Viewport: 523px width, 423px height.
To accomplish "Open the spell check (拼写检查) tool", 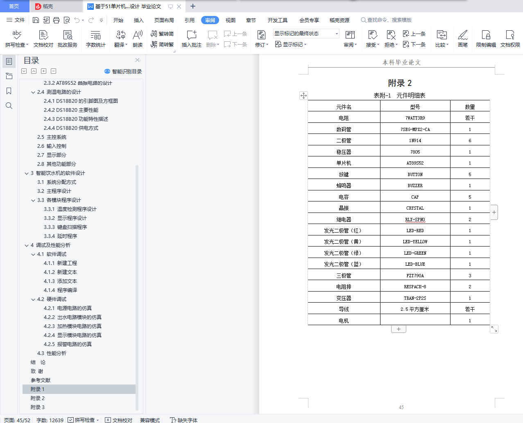I will pos(16,39).
